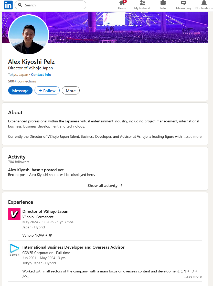Viewport: 213px width, 286px height.
Task: Click Show all activity link
Action: coord(105,185)
